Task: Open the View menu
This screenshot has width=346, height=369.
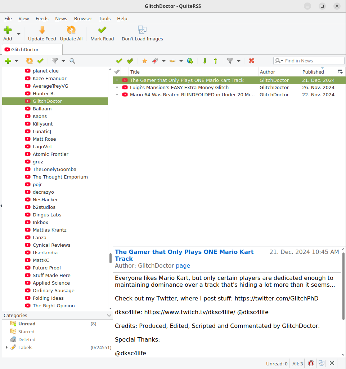Action: 24,19
